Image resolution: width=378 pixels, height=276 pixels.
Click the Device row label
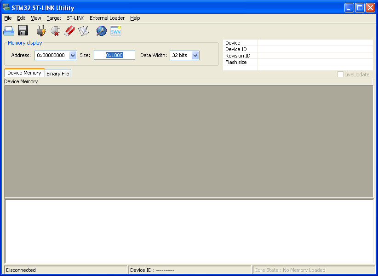click(x=233, y=43)
